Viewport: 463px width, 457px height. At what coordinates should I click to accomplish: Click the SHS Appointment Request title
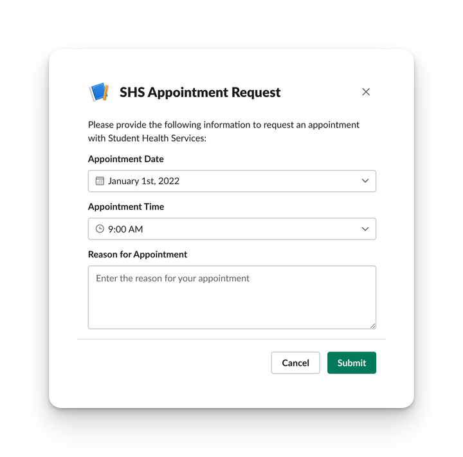click(x=200, y=92)
